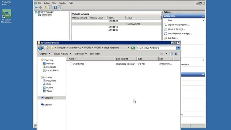
Task: Click New in the Actions pane
Action: tap(170, 21)
